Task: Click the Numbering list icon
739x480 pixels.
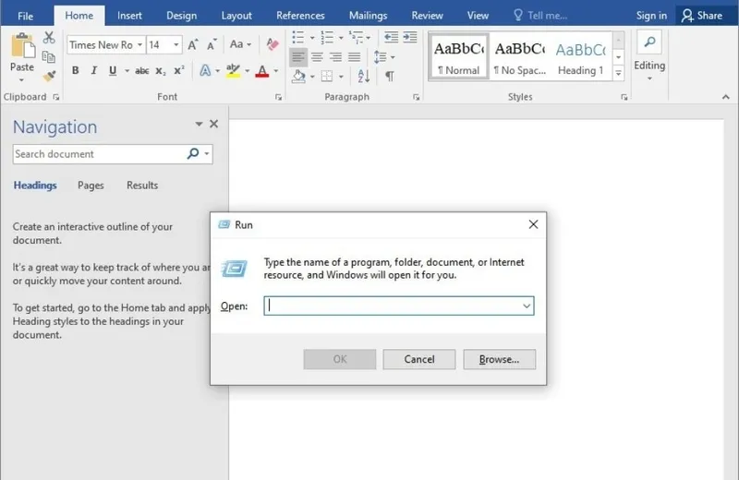Action: click(x=327, y=37)
